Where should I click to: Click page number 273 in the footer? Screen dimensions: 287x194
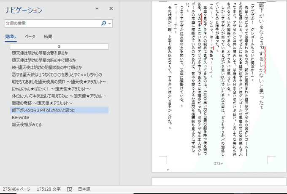click(x=218, y=163)
